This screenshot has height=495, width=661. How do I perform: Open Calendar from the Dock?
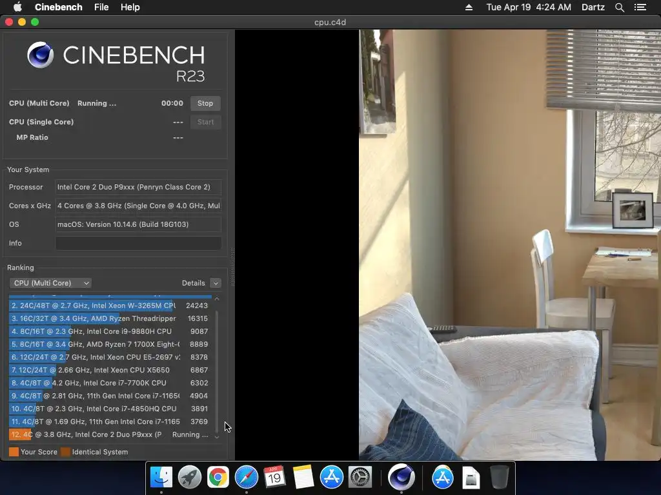pyautogui.click(x=274, y=478)
